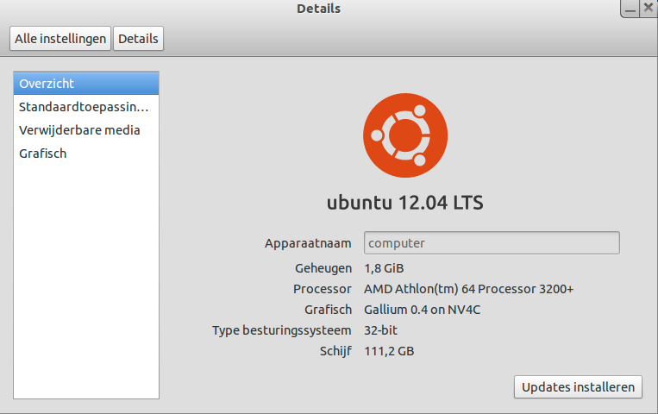
Task: Click the Gallium 0.4 on NV4C text
Action: click(x=422, y=310)
